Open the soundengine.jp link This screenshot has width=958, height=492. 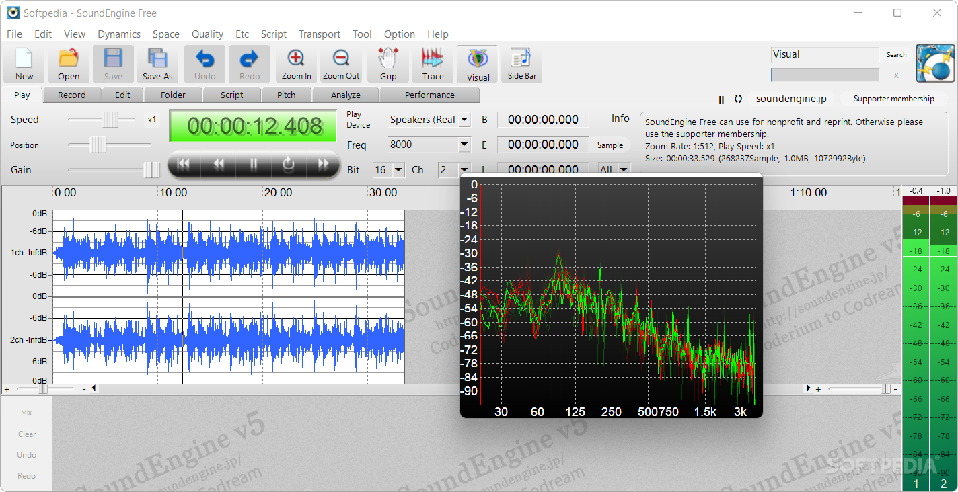pyautogui.click(x=791, y=99)
